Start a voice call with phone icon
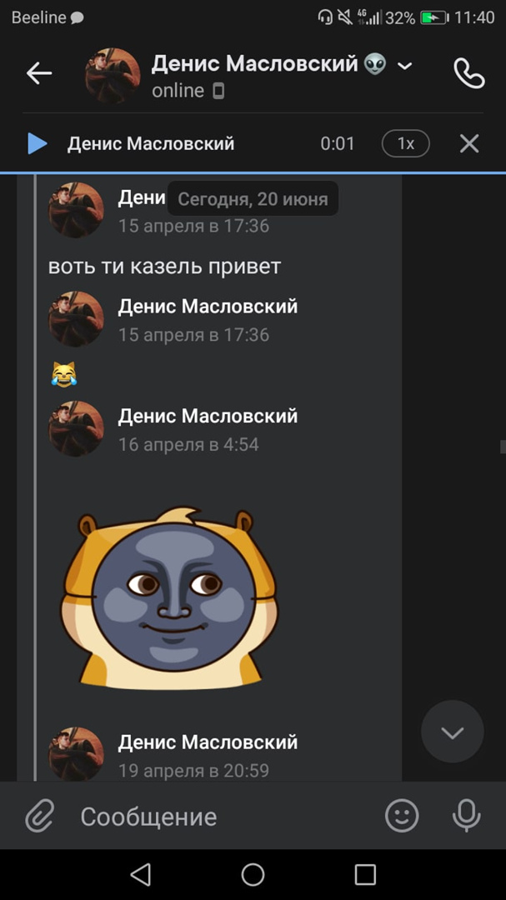This screenshot has width=506, height=900. 468,73
